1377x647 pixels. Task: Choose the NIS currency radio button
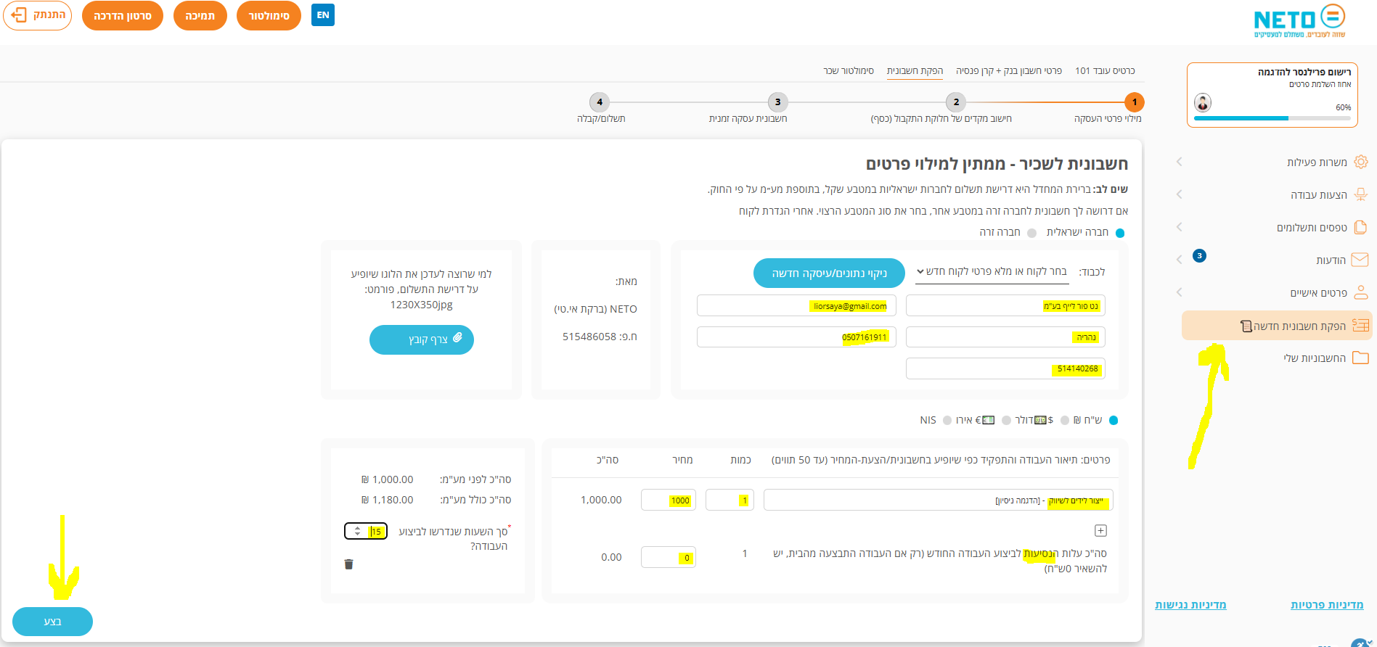point(947,420)
